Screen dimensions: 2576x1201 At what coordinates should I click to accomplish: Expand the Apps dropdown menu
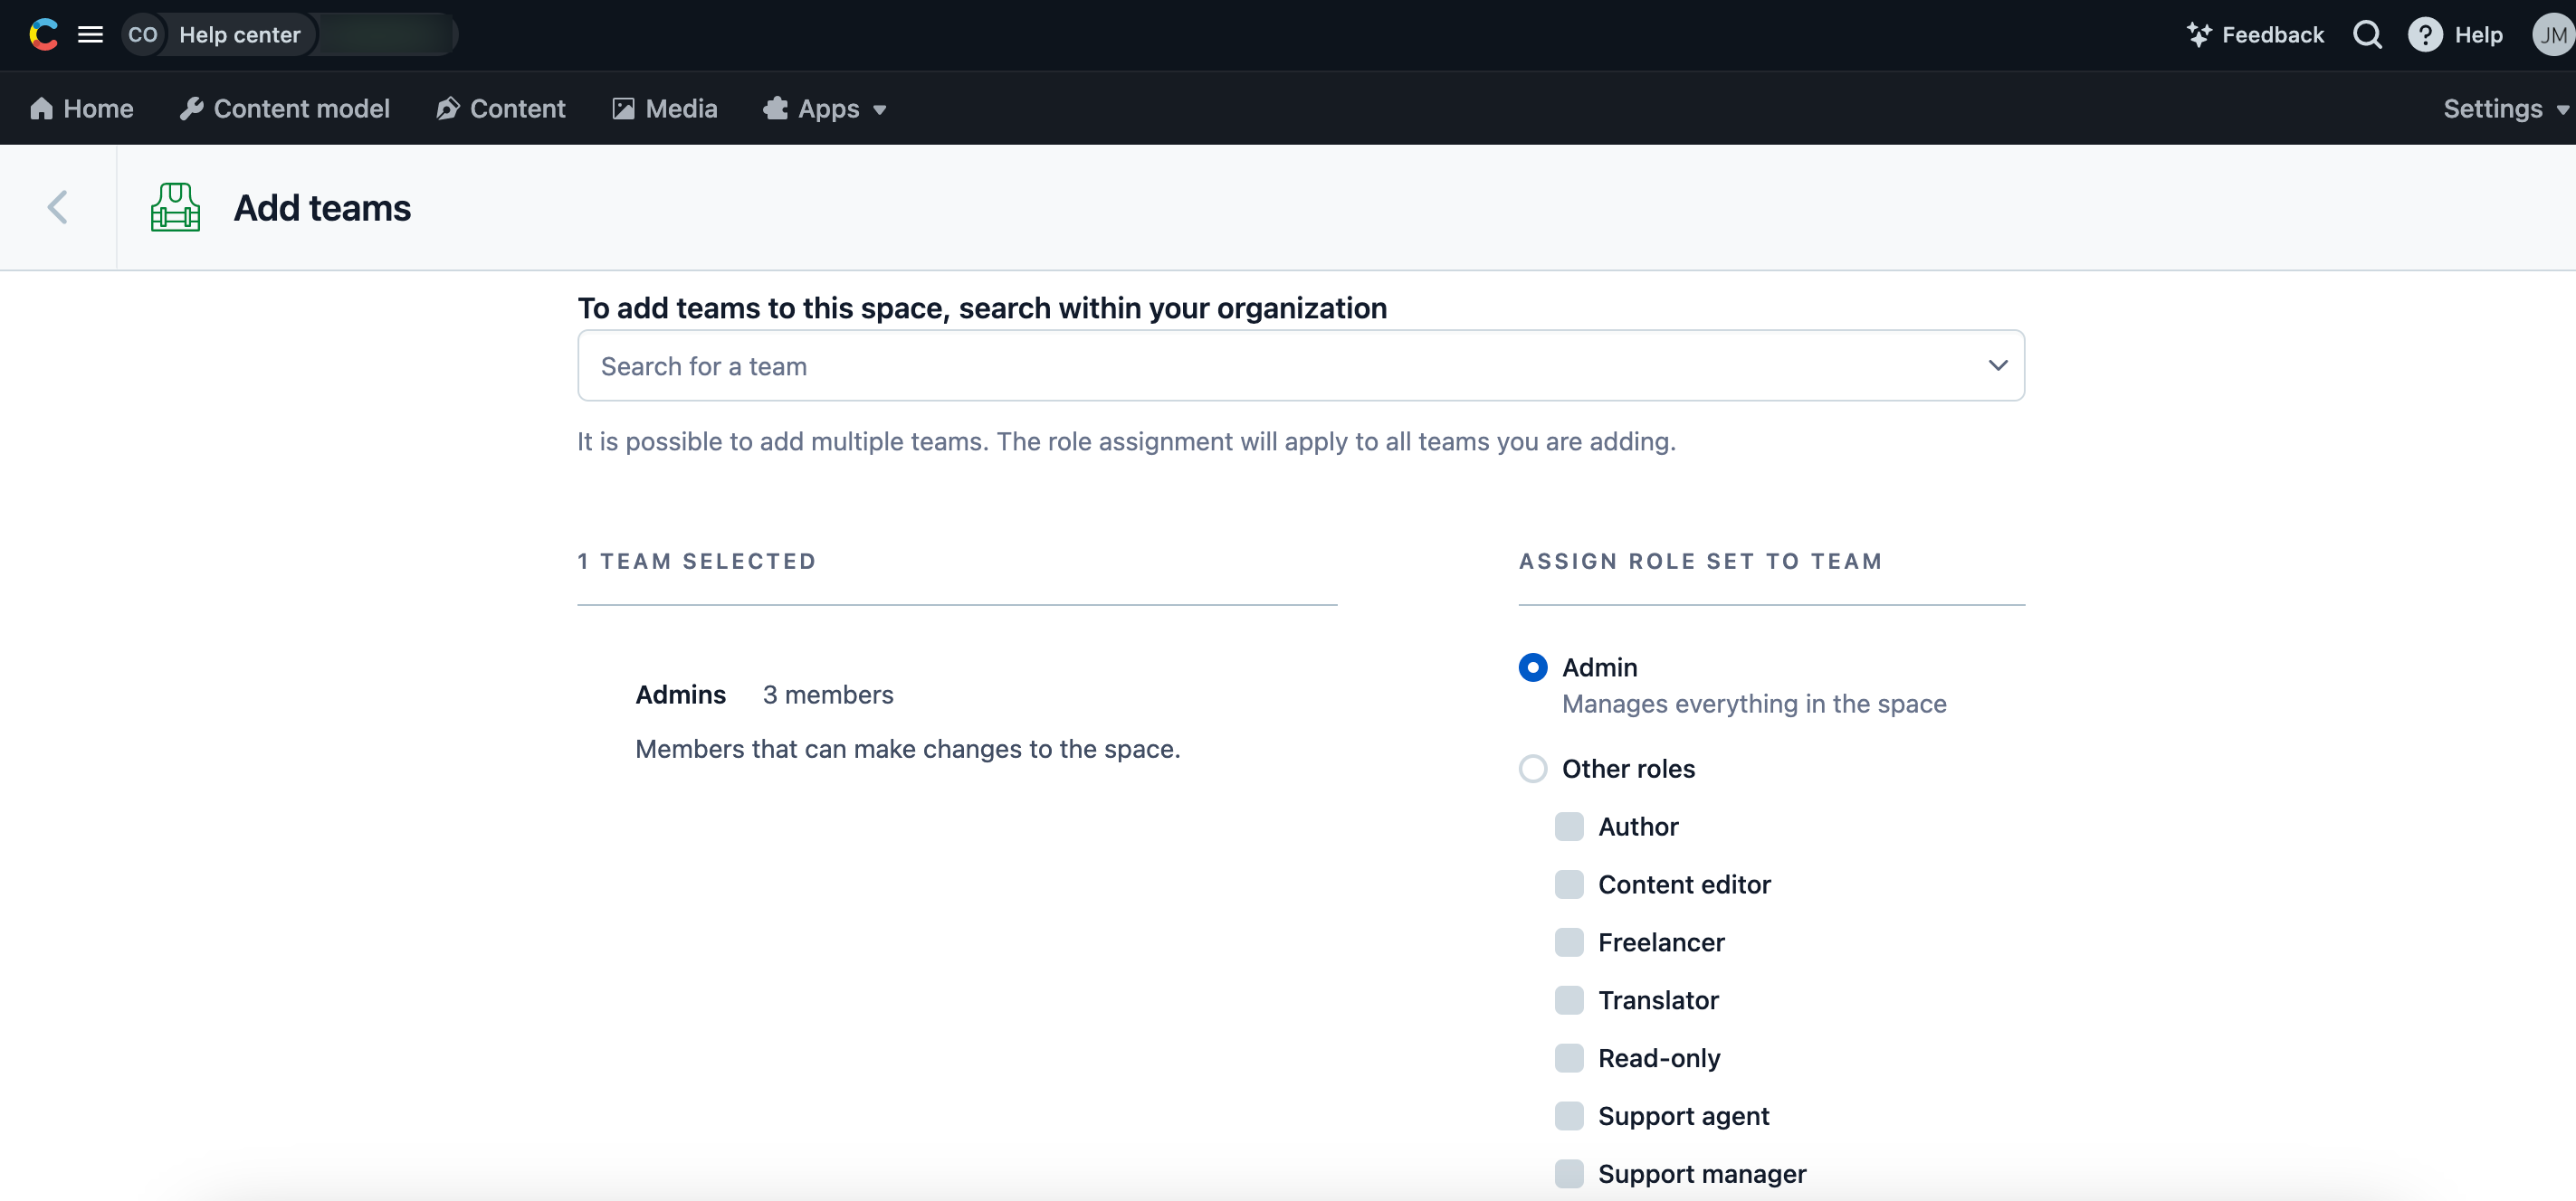(x=828, y=109)
